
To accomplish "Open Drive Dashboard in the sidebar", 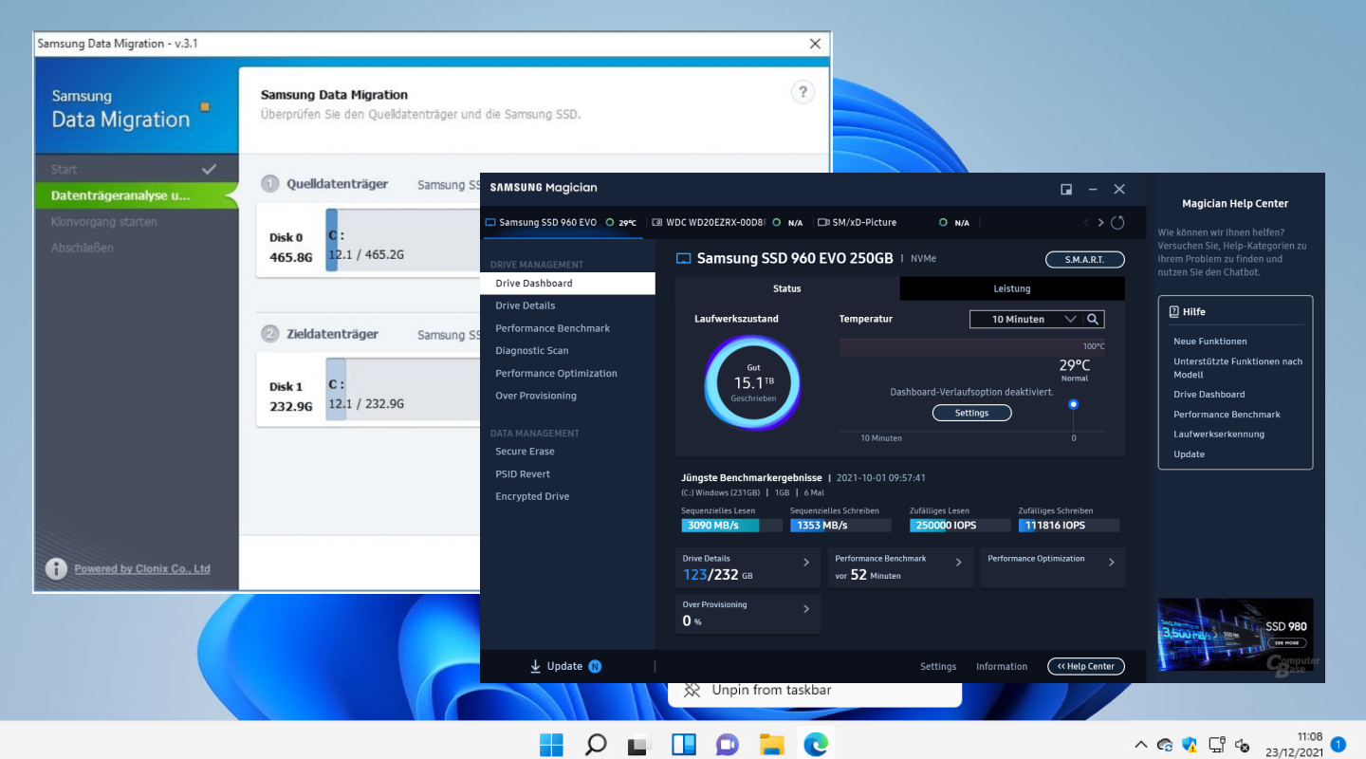I will 567,283.
